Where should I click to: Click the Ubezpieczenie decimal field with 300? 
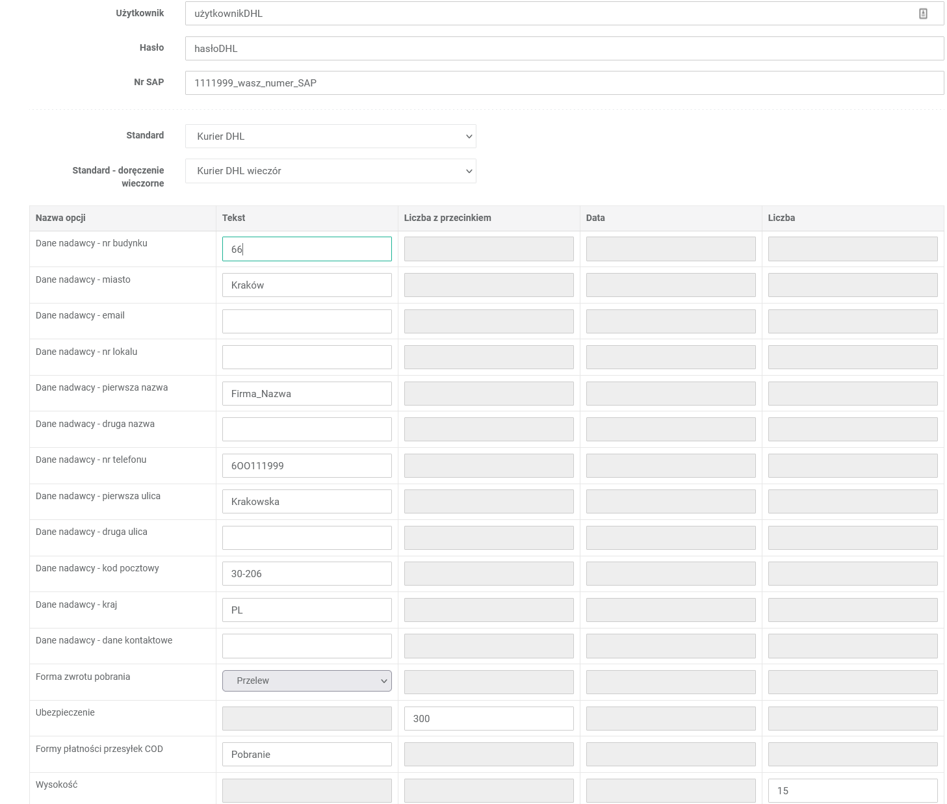489,718
